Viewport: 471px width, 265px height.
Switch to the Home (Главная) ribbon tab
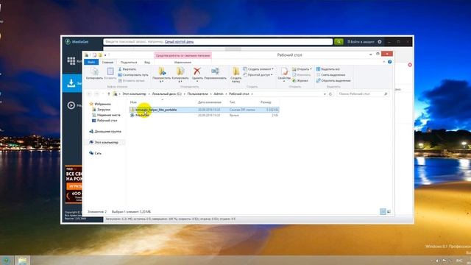point(107,62)
